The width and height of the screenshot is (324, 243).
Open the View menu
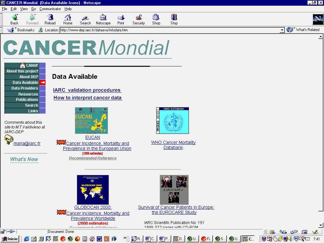coord(24,9)
